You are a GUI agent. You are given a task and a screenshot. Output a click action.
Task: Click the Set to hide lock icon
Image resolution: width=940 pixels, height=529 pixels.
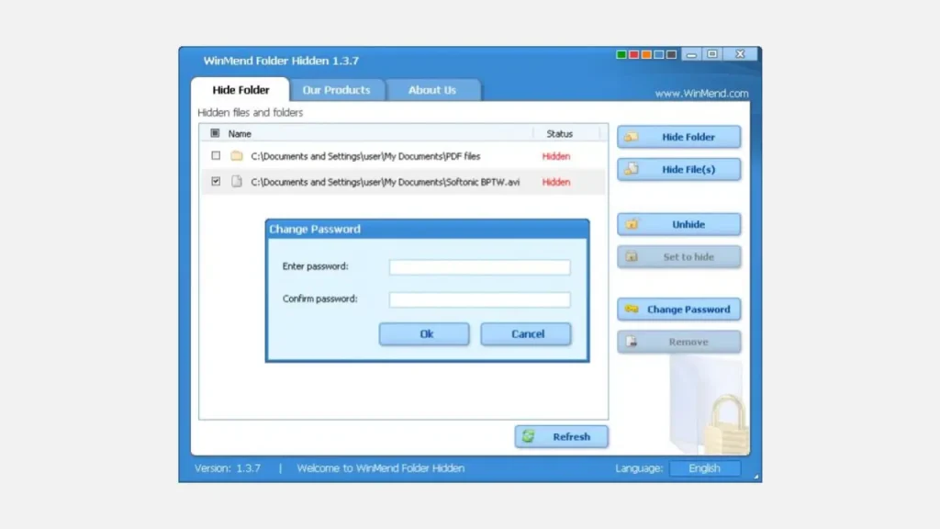click(632, 257)
